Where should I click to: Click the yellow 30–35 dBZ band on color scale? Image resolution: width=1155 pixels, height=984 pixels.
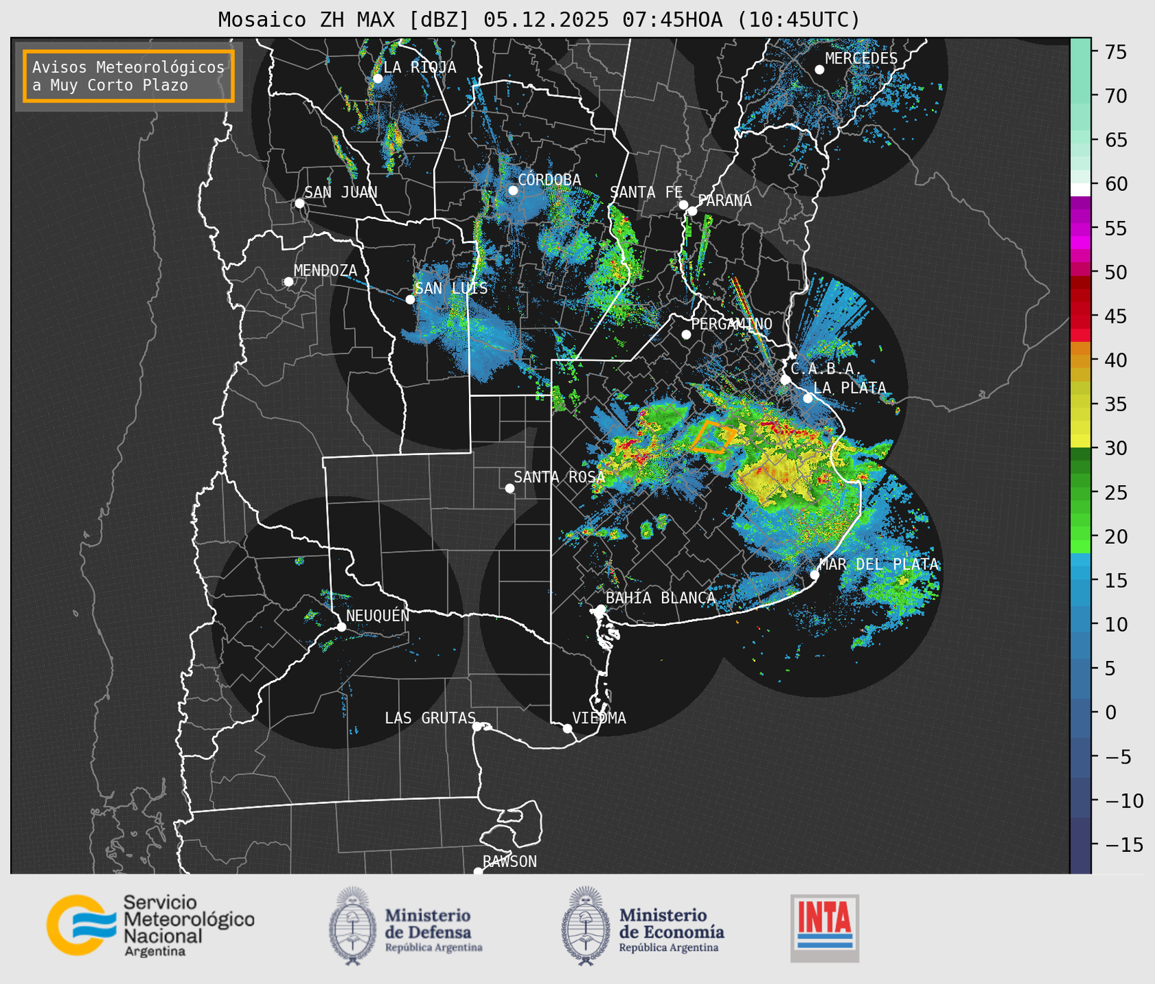click(x=1080, y=424)
